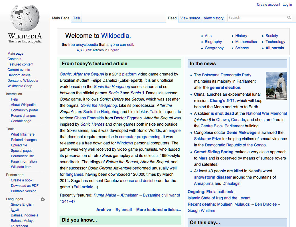This screenshot has width=296, height=227.
Task: Open the Biography portal
Action: [213, 42]
